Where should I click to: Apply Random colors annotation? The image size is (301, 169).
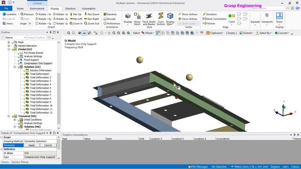tap(110, 14)
